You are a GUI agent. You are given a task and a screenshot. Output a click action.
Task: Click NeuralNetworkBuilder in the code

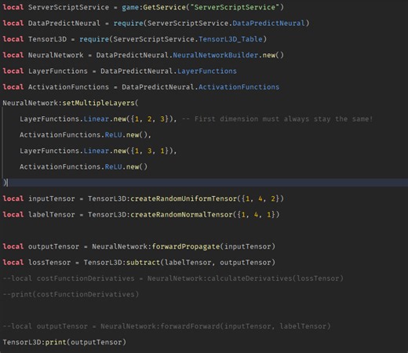[216, 55]
